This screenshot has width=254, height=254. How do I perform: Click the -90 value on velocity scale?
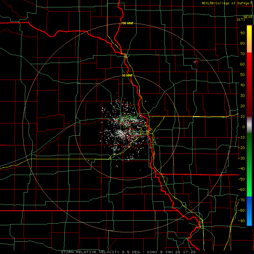point(241,221)
